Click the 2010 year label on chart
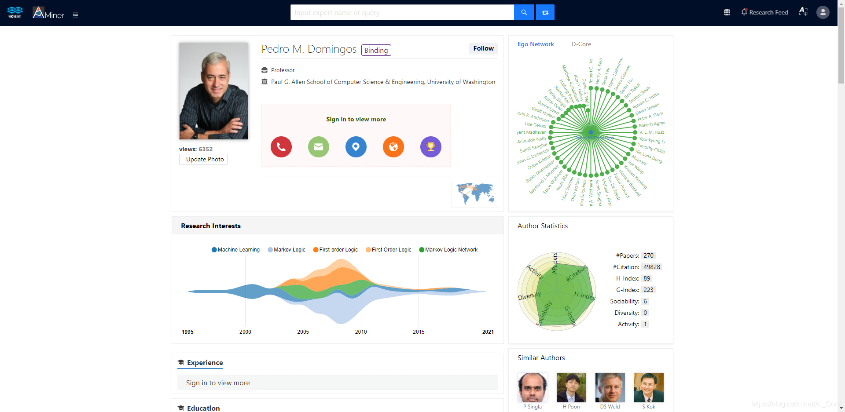Screen dimensions: 845x412 tap(361, 332)
